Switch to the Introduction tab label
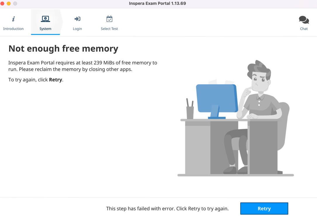The height and width of the screenshot is (218, 317). pos(13,29)
